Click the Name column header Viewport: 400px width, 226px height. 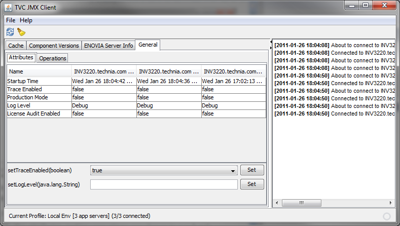tap(39, 71)
